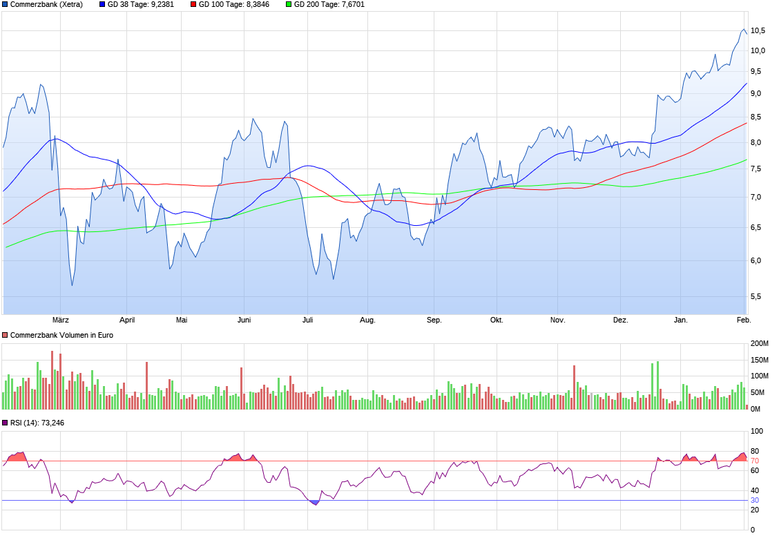The width and height of the screenshot is (779, 538).
Task: Click the 'Okt.' month axis label
Action: (x=497, y=320)
